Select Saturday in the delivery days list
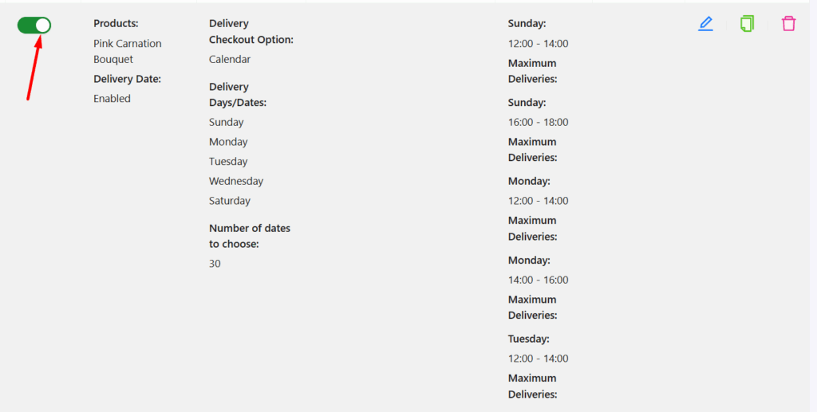Screen dimensions: 817x412 pos(230,201)
